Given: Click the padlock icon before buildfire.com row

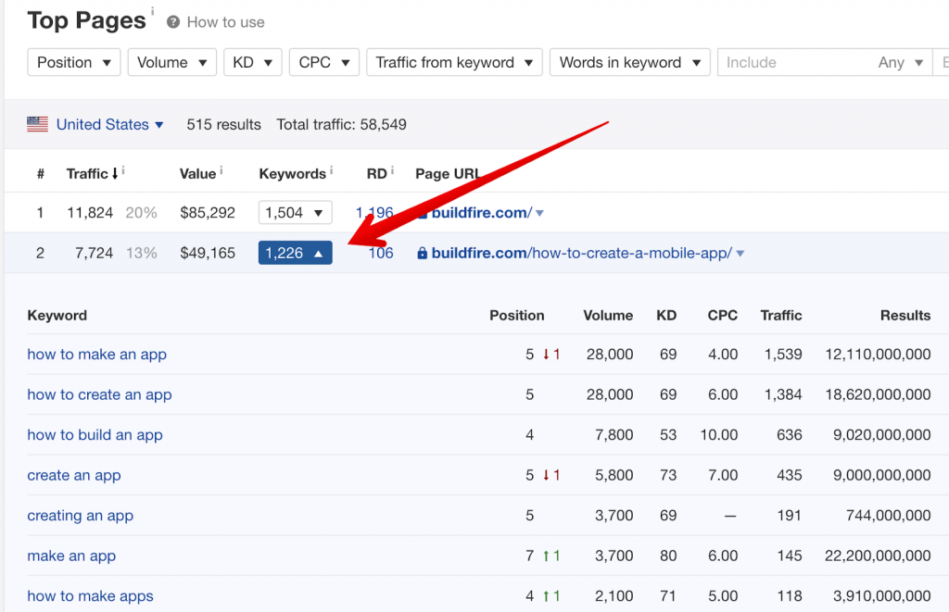Looking at the screenshot, I should click(423, 252).
